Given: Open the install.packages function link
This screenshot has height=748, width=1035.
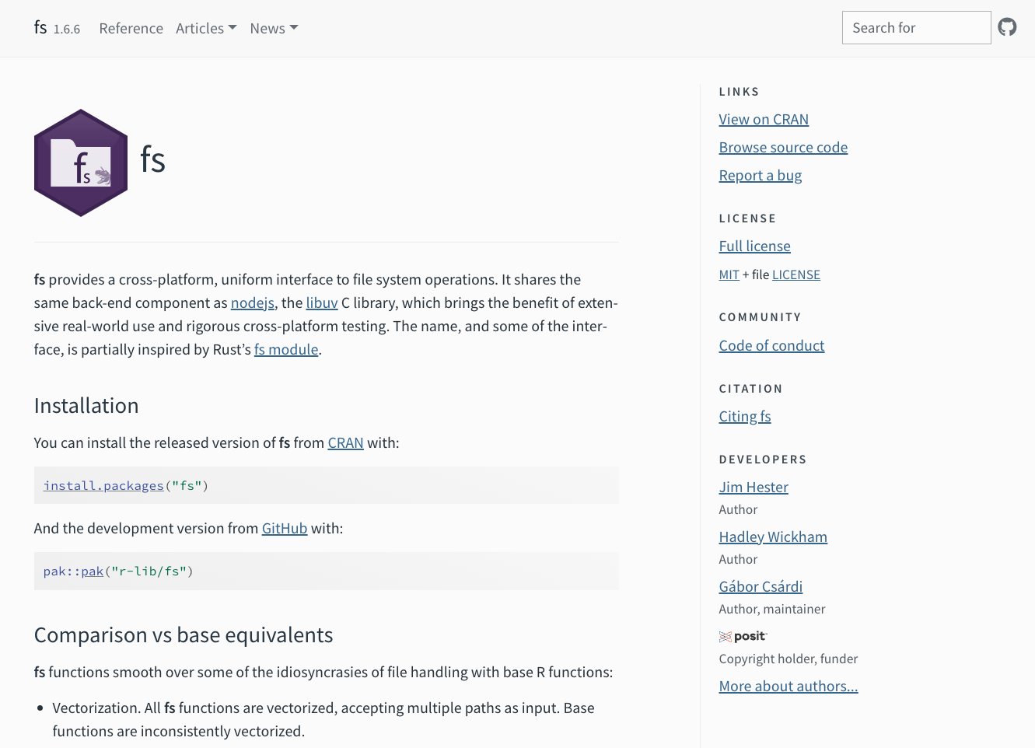Looking at the screenshot, I should (x=103, y=485).
